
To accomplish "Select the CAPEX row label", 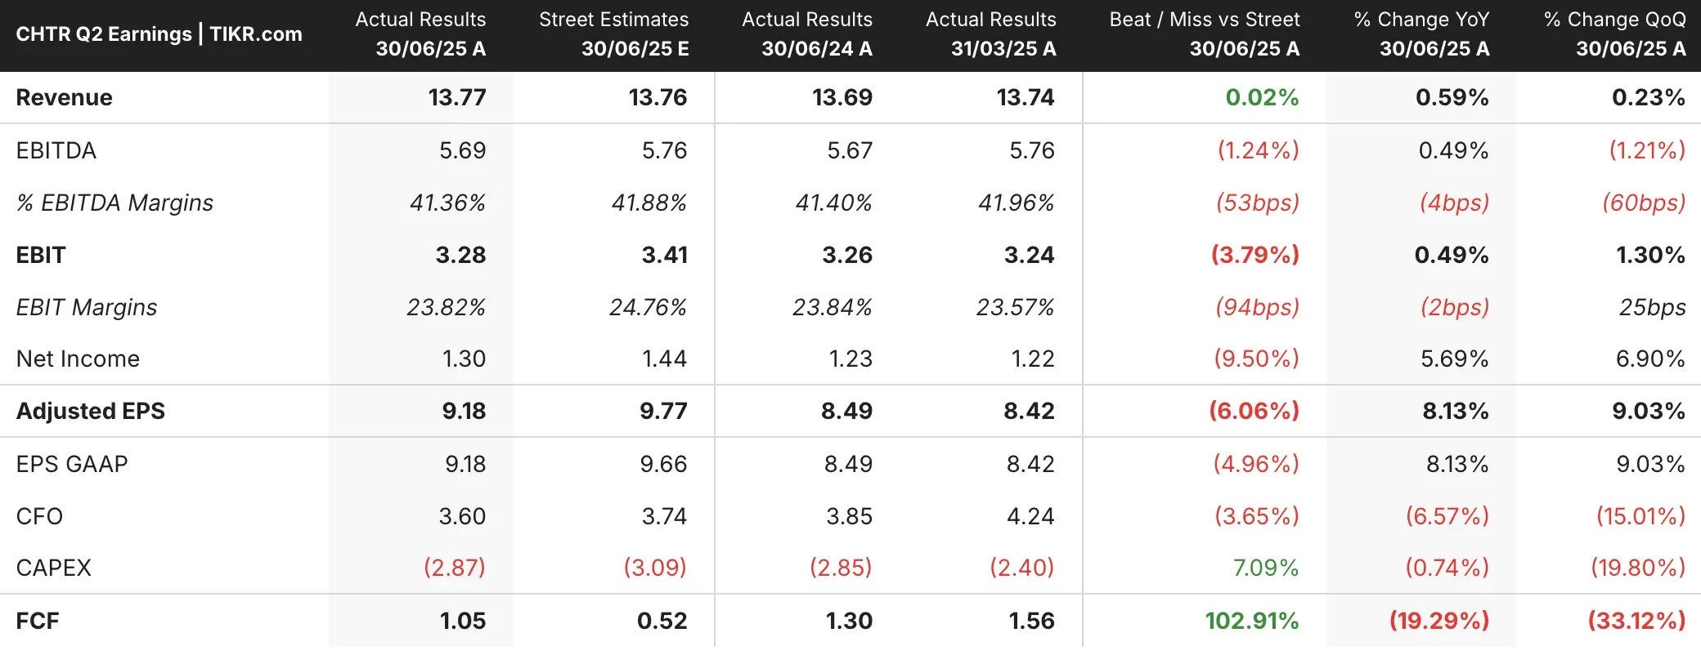I will pyautogui.click(x=54, y=568).
